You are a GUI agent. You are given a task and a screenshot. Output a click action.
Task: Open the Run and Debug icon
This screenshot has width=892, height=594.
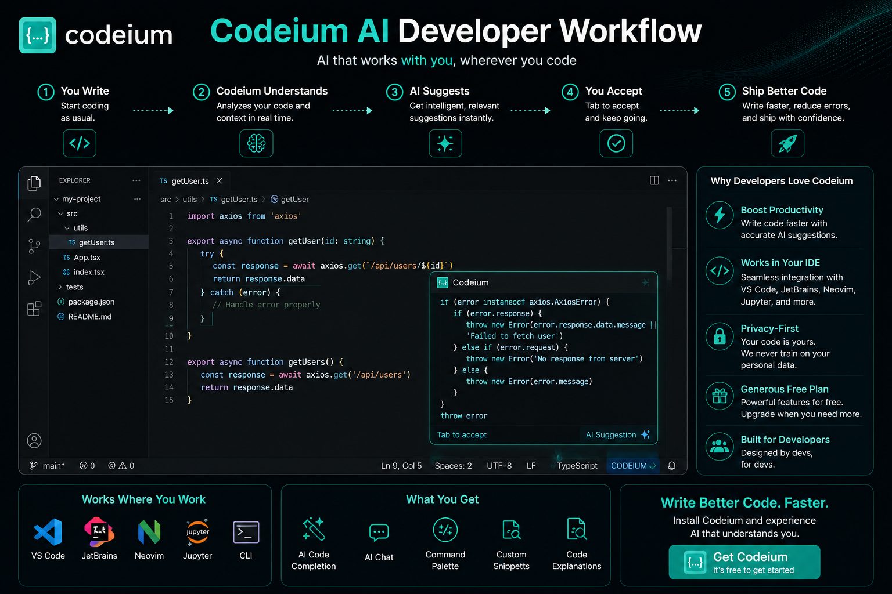[34, 277]
